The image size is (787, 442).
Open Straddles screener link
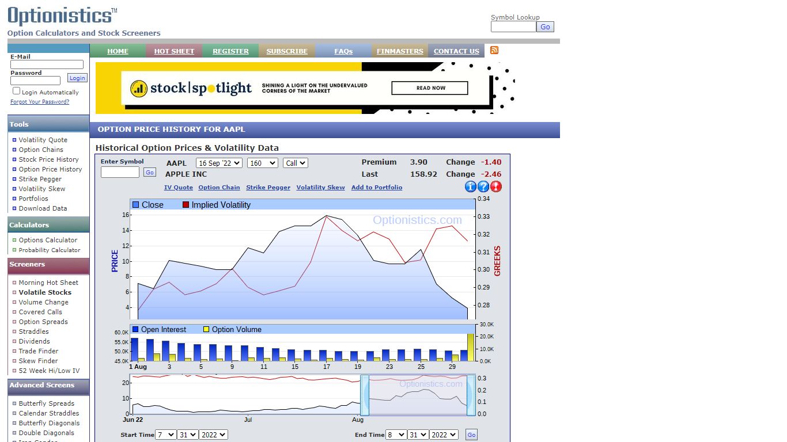pos(34,331)
